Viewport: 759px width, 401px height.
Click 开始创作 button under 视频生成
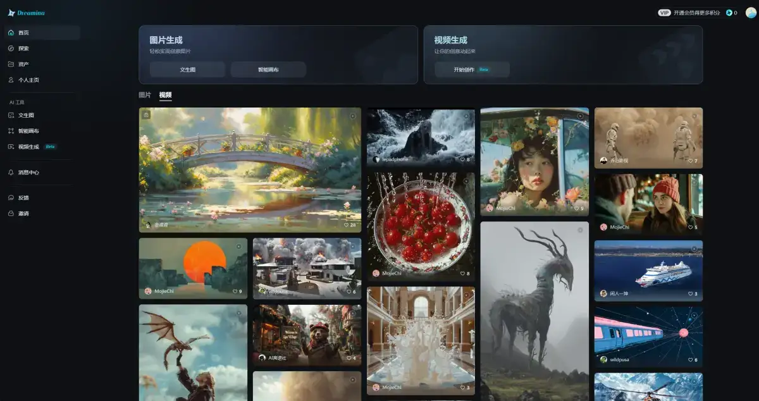coord(471,70)
